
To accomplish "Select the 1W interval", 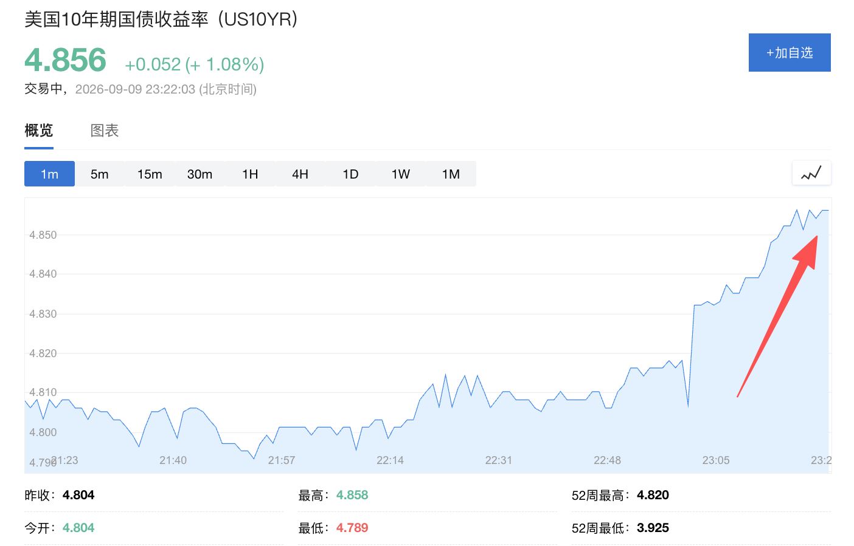I will click(x=401, y=174).
